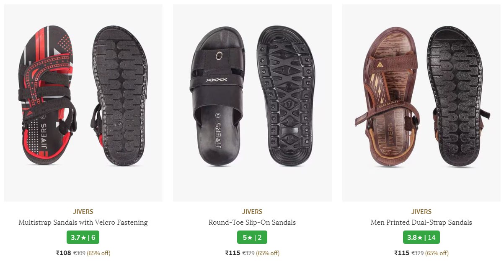Screen dimensions: 504x261
Task: Click the struck-through ₹309 original price
Action: click(x=79, y=253)
